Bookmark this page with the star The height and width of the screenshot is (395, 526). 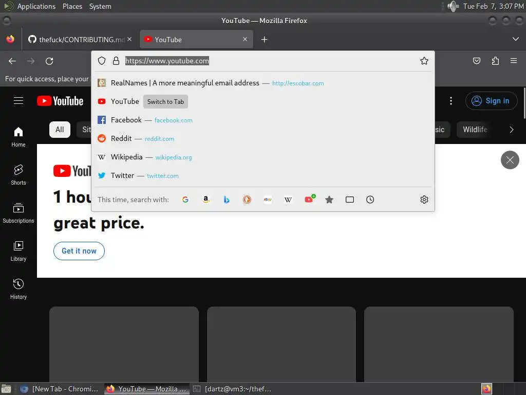click(x=424, y=61)
